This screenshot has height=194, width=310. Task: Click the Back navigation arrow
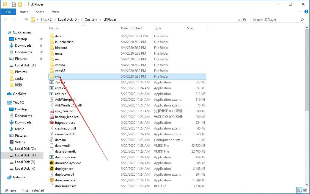tap(6, 19)
